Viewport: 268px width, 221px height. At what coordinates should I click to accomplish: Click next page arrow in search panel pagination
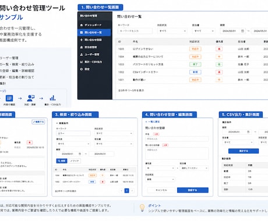(x=132, y=191)
